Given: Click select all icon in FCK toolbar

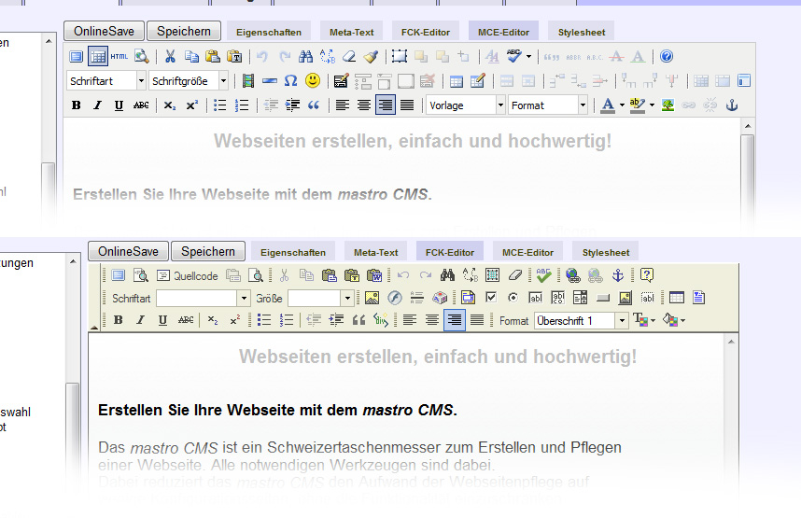Looking at the screenshot, I should click(492, 276).
